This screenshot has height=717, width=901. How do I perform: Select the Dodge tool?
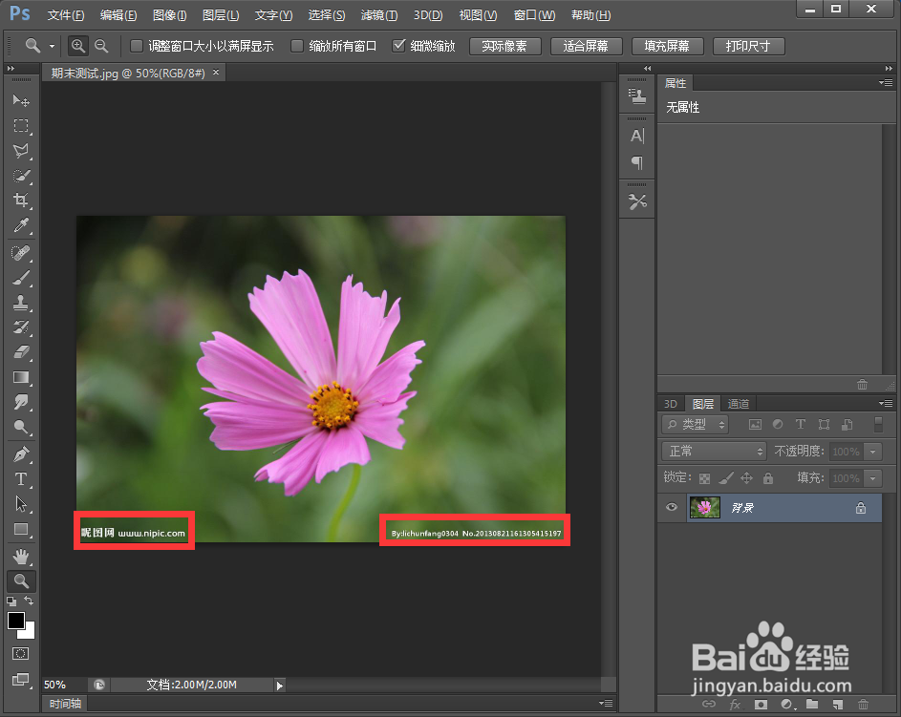[21, 427]
